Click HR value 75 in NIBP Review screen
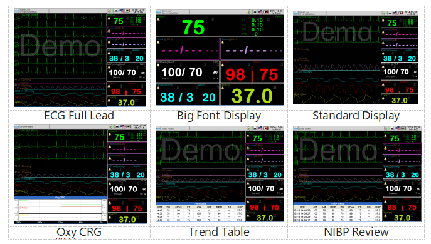This screenshot has height=244, width=431. coord(395,138)
